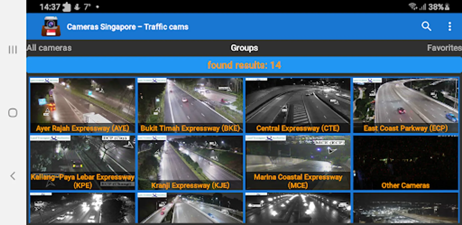Tap the Wi-Fi status icon
Screen dimensions: 462x225
coord(413,6)
